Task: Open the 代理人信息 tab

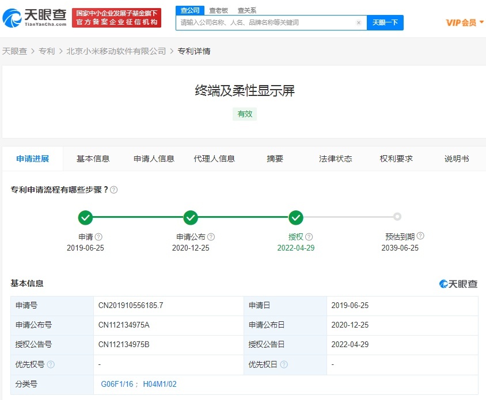Action: tap(214, 159)
